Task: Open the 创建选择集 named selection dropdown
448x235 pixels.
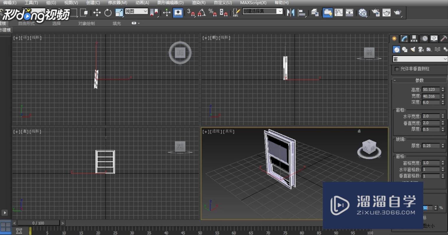Action: coord(263,11)
